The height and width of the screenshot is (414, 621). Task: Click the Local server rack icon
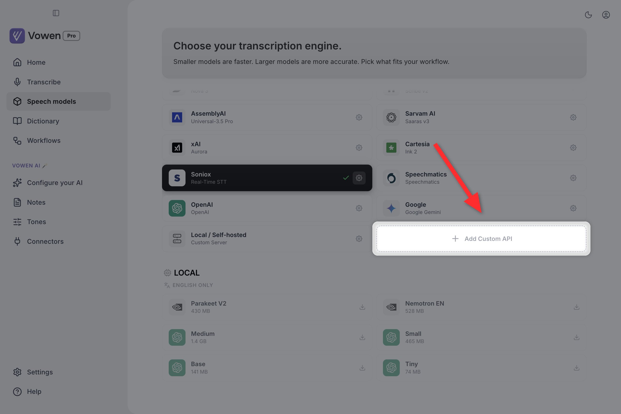(177, 239)
